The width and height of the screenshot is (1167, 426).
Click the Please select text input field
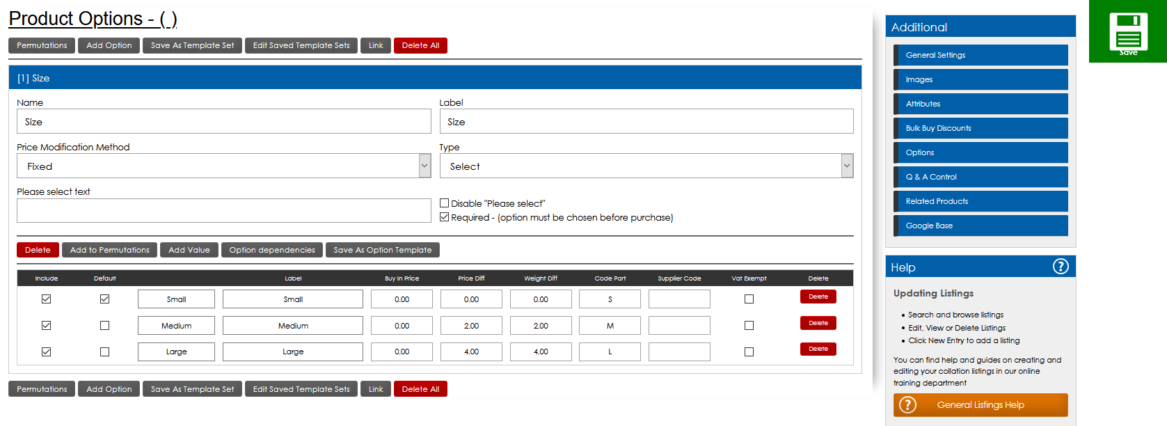[223, 211]
